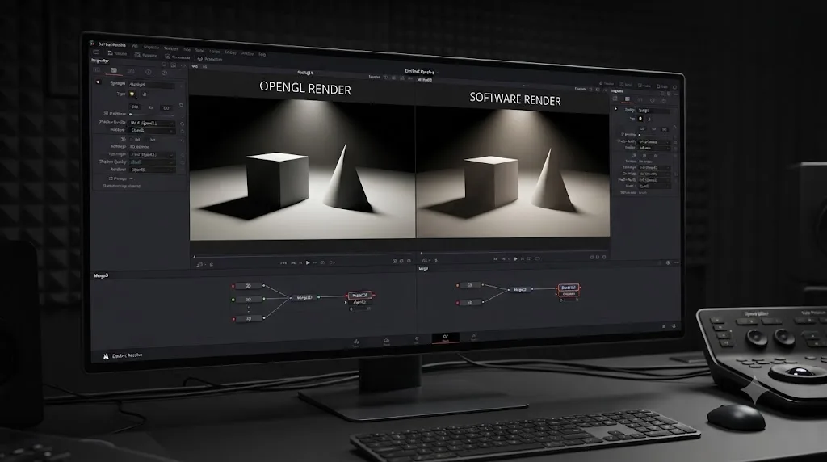Open first dropdown below slider, left inspector

click(152, 123)
